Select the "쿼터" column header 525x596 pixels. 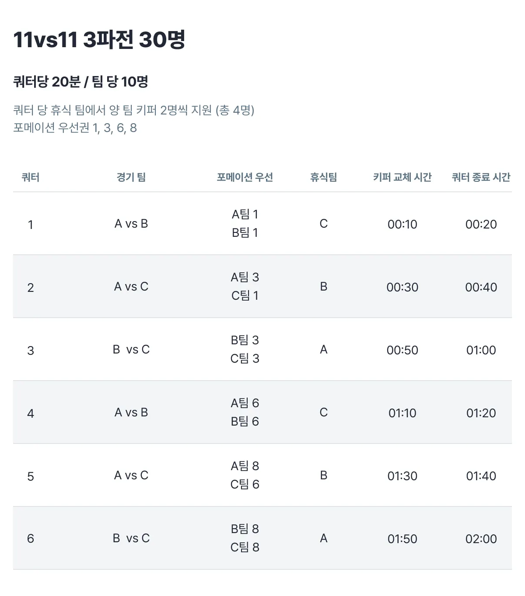31,177
